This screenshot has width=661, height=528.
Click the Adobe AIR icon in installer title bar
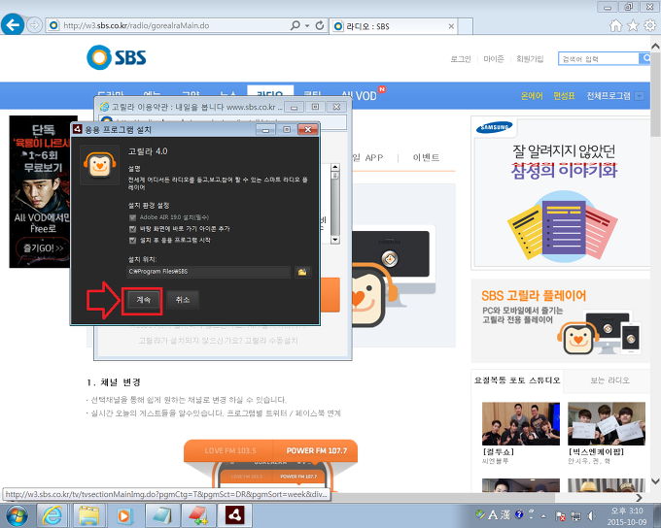pos(78,129)
